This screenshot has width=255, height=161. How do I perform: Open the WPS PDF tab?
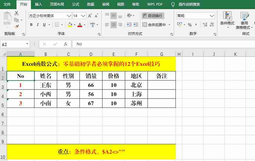[155, 4]
